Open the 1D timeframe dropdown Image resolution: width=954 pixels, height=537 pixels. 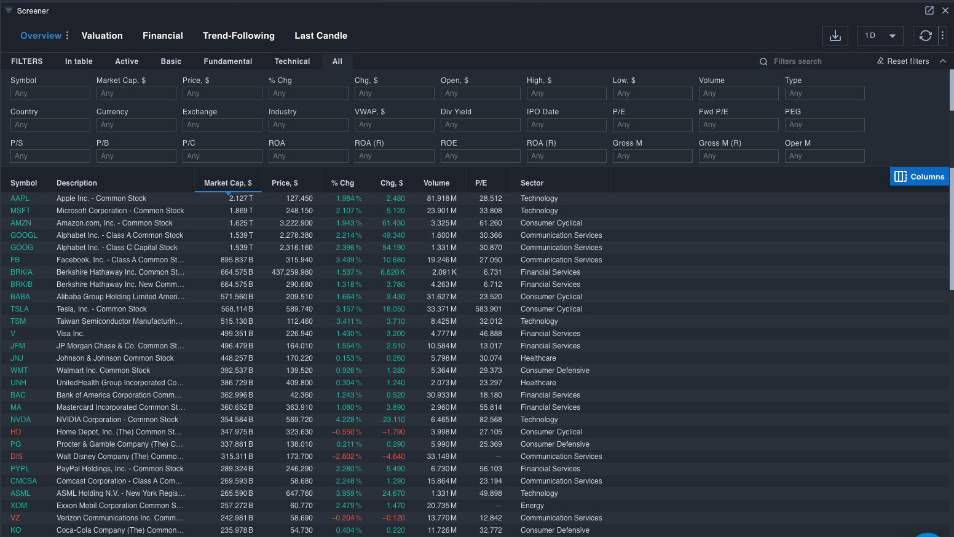880,36
